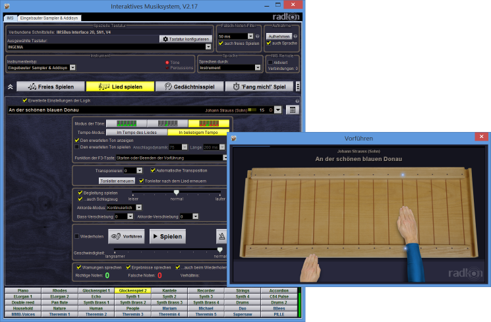This screenshot has width=491, height=322.
Task: Select the Theremin 1 instrument preset
Action: coord(59,314)
